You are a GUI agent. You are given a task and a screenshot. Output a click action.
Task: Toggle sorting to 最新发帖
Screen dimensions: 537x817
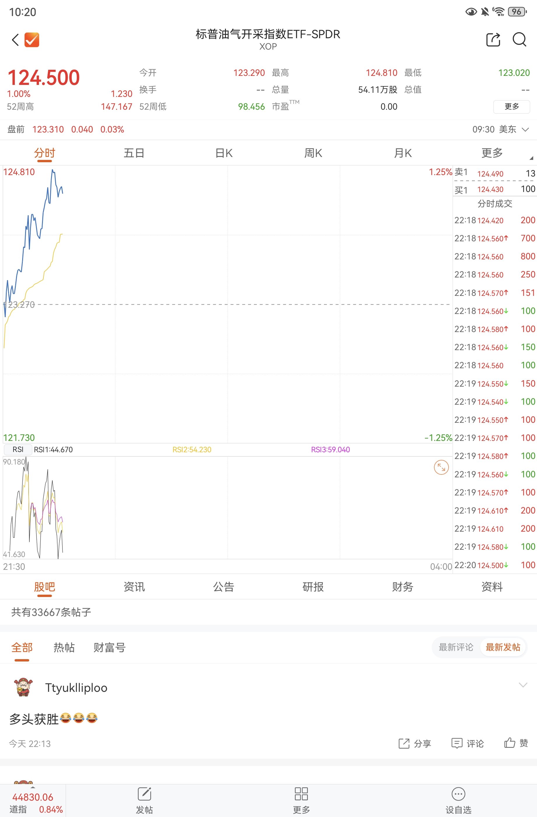[503, 647]
